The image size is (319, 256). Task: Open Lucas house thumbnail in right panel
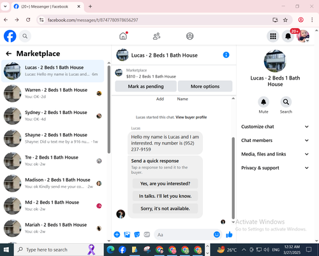pos(275,61)
